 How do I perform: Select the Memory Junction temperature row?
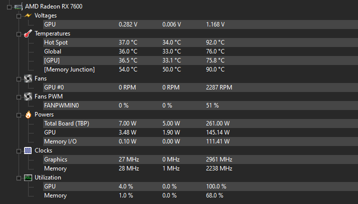69,69
